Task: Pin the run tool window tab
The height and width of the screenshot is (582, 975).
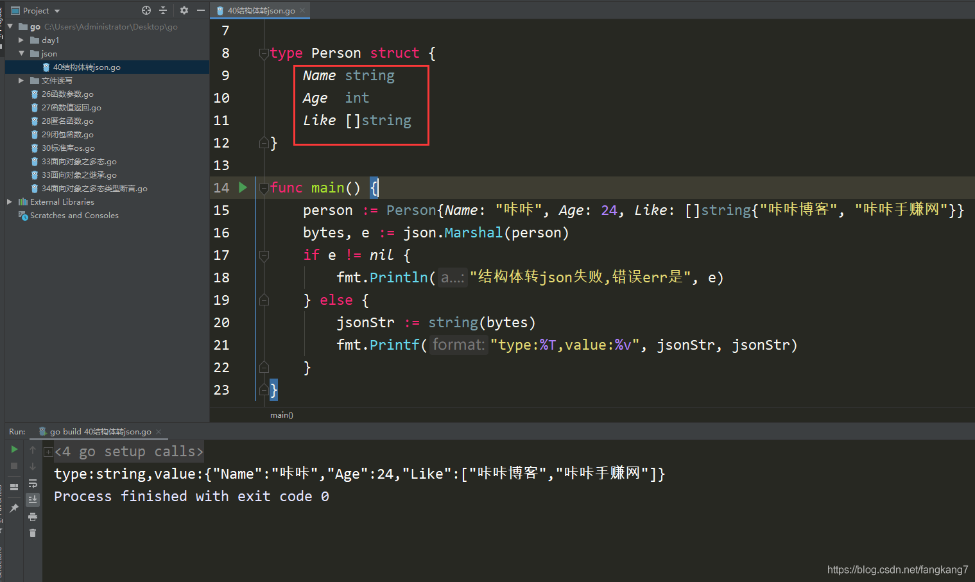Action: 15,507
